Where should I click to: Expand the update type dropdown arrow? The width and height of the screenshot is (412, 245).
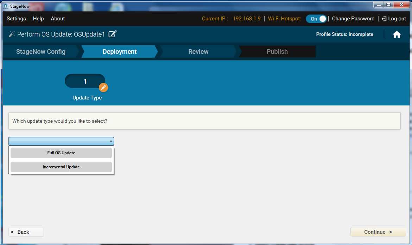pos(111,141)
